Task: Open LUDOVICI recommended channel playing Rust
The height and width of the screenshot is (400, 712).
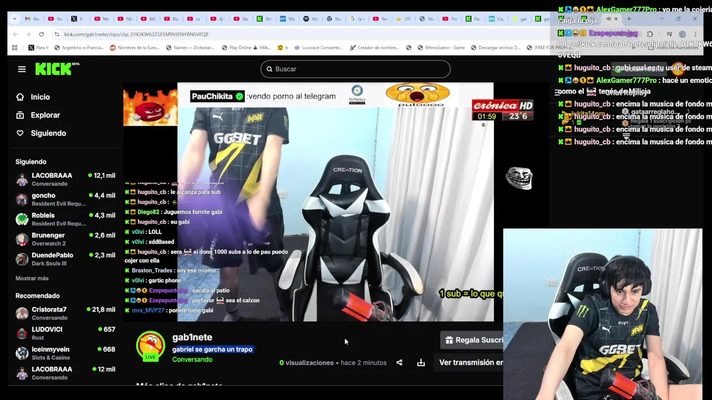Action: (65, 333)
